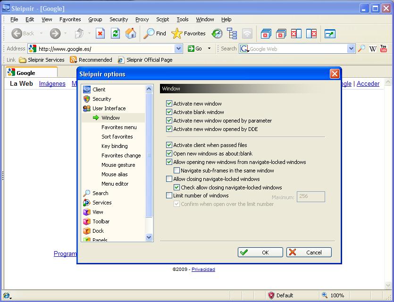
Task: Open Favorites with the star icon
Action: (x=188, y=33)
